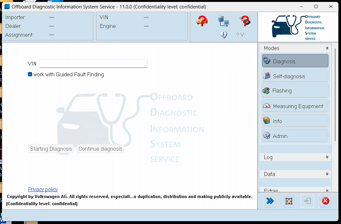Viewport: 341px width, 224px height.
Task: Open the Privacy policy link
Action: coord(43,189)
